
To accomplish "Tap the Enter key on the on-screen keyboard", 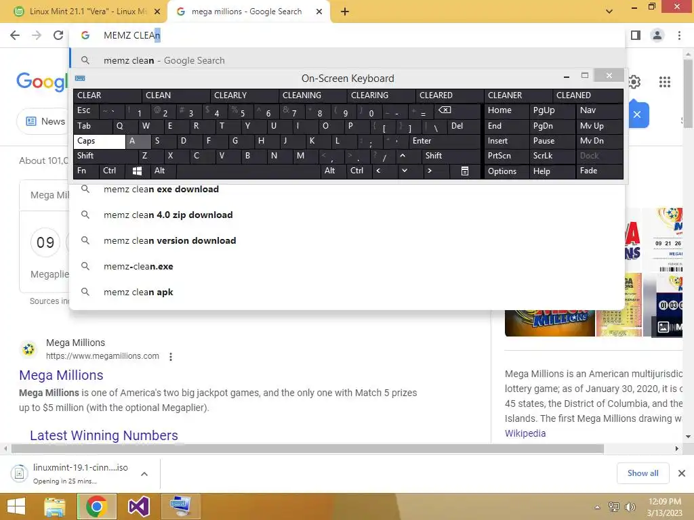I will coord(445,141).
